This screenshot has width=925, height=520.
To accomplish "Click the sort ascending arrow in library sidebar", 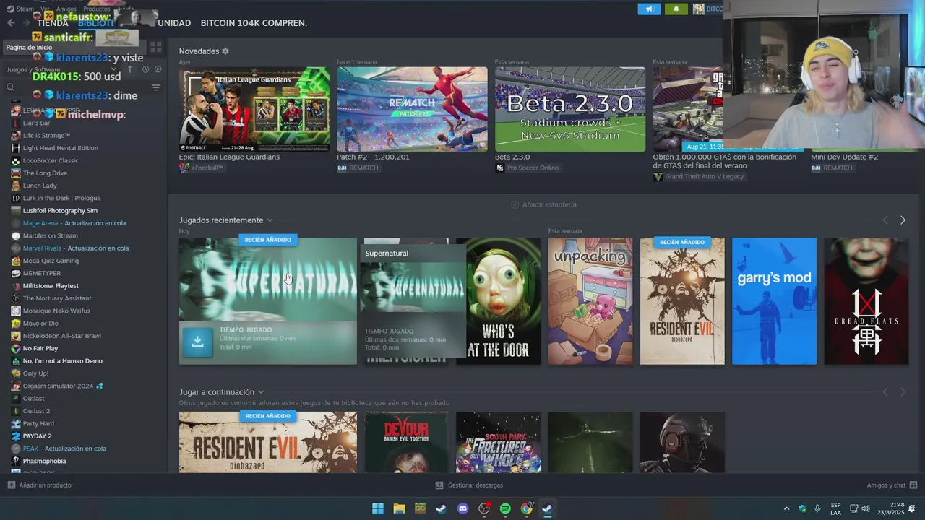I will (x=130, y=69).
